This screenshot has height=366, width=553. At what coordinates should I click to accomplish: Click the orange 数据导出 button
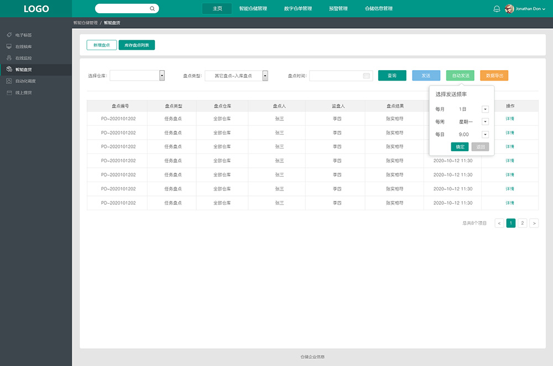tap(494, 75)
